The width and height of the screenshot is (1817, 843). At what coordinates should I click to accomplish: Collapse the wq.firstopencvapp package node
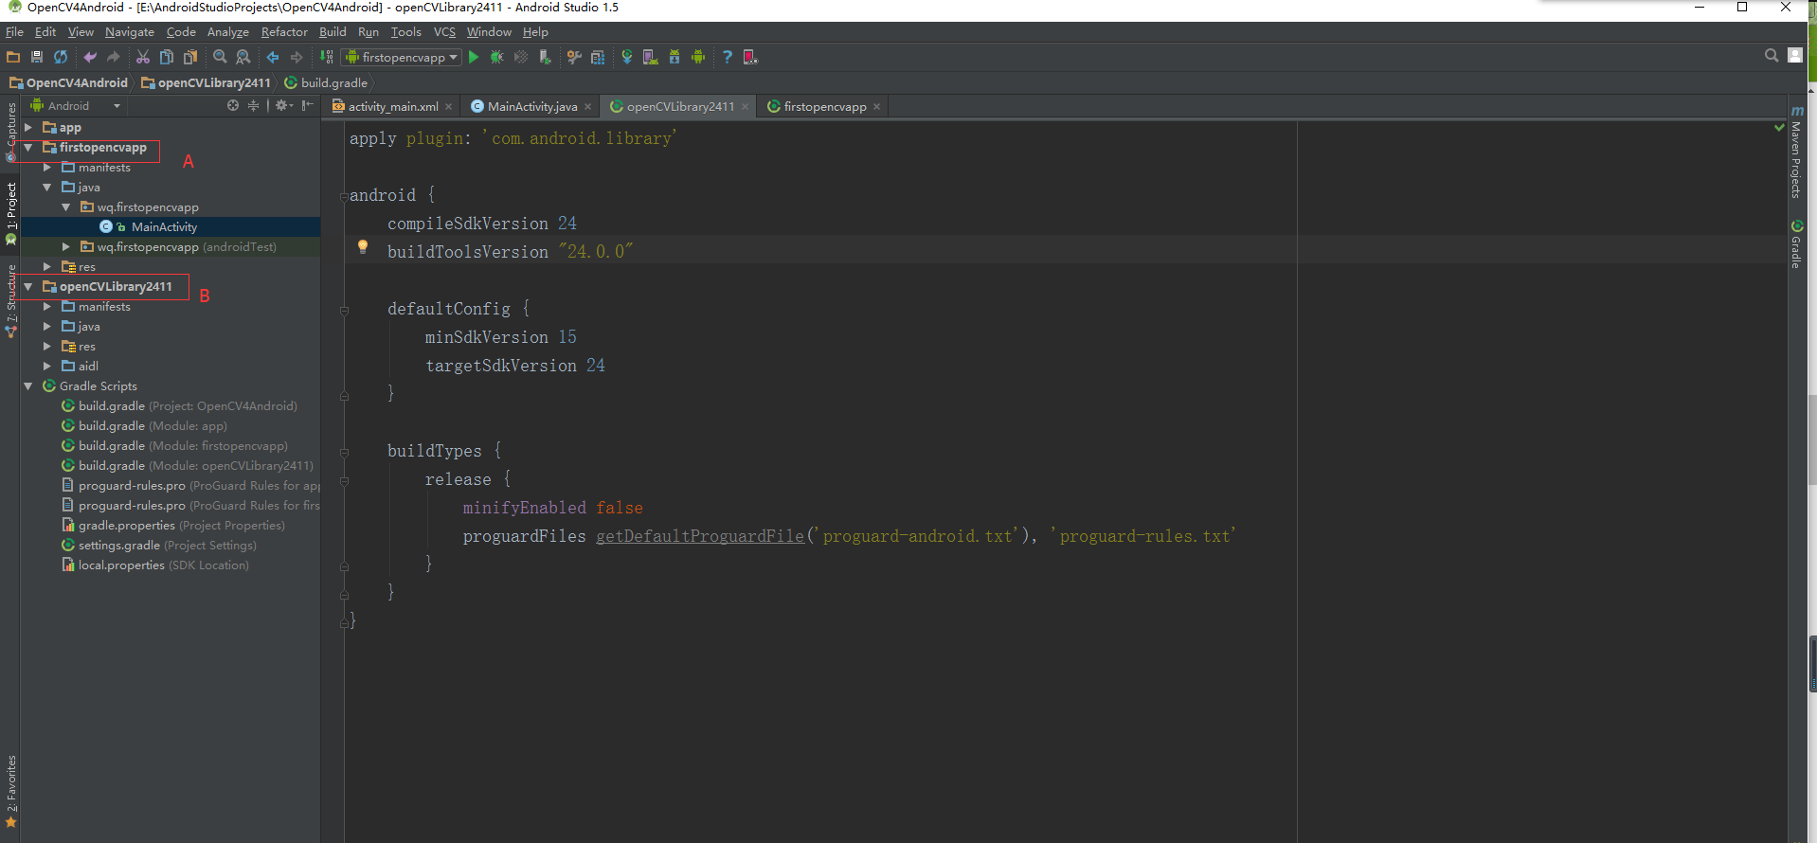(x=66, y=206)
